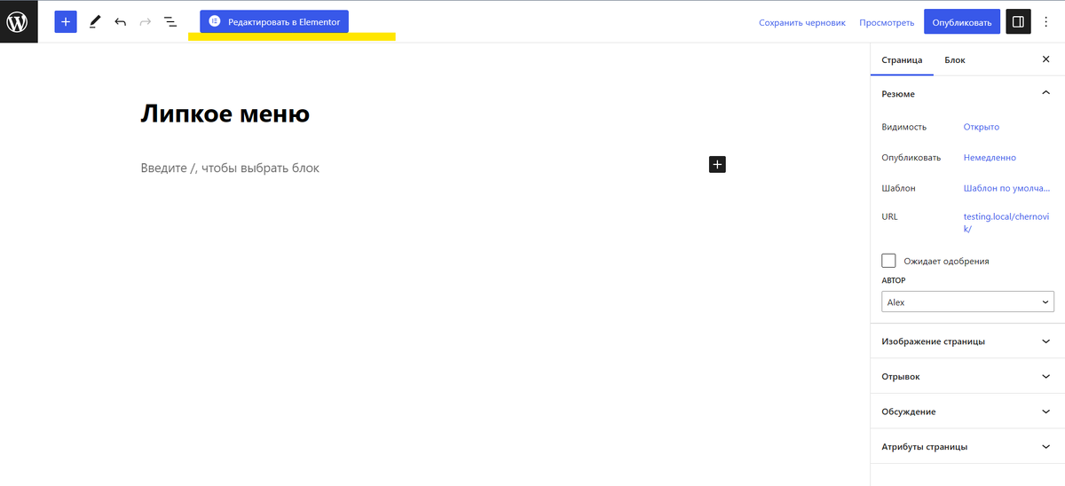Screen dimensions: 1065x486
Task: Open the document overview list icon
Action: (170, 21)
